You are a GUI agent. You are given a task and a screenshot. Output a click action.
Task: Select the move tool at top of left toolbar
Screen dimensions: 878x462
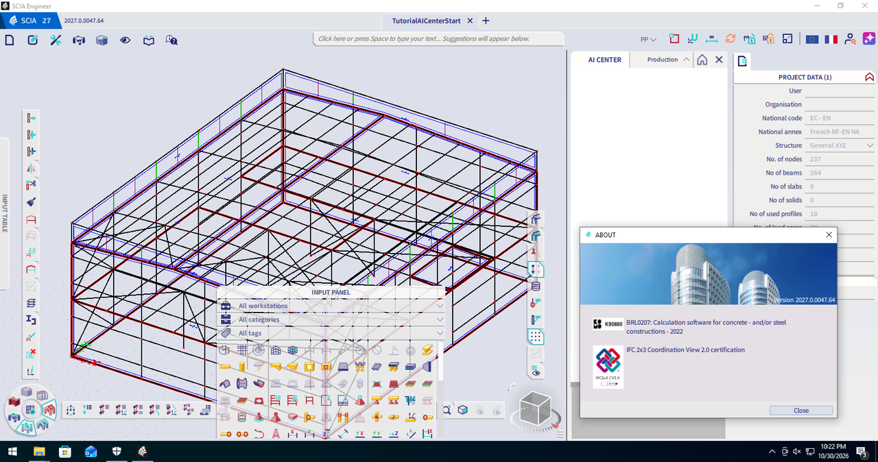pos(31,118)
